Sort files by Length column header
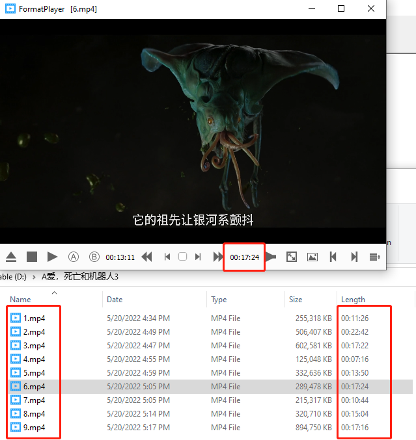This screenshot has width=416, height=440. 353,300
